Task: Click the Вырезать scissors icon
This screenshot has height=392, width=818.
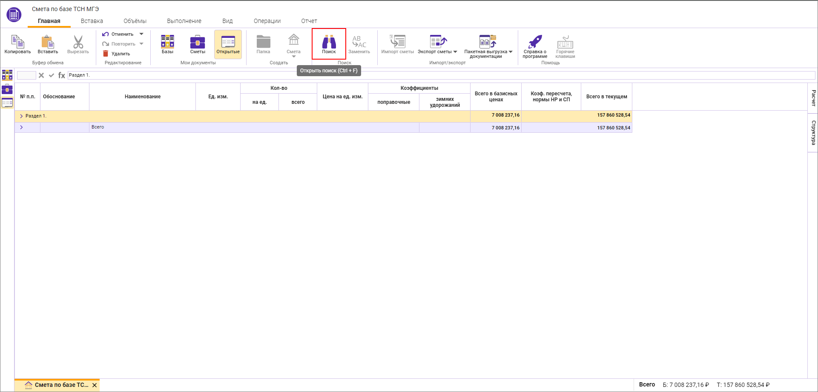Action: [78, 42]
